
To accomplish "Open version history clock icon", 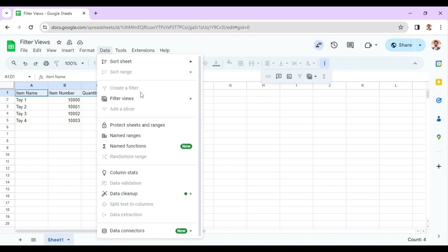I will coord(334,45).
